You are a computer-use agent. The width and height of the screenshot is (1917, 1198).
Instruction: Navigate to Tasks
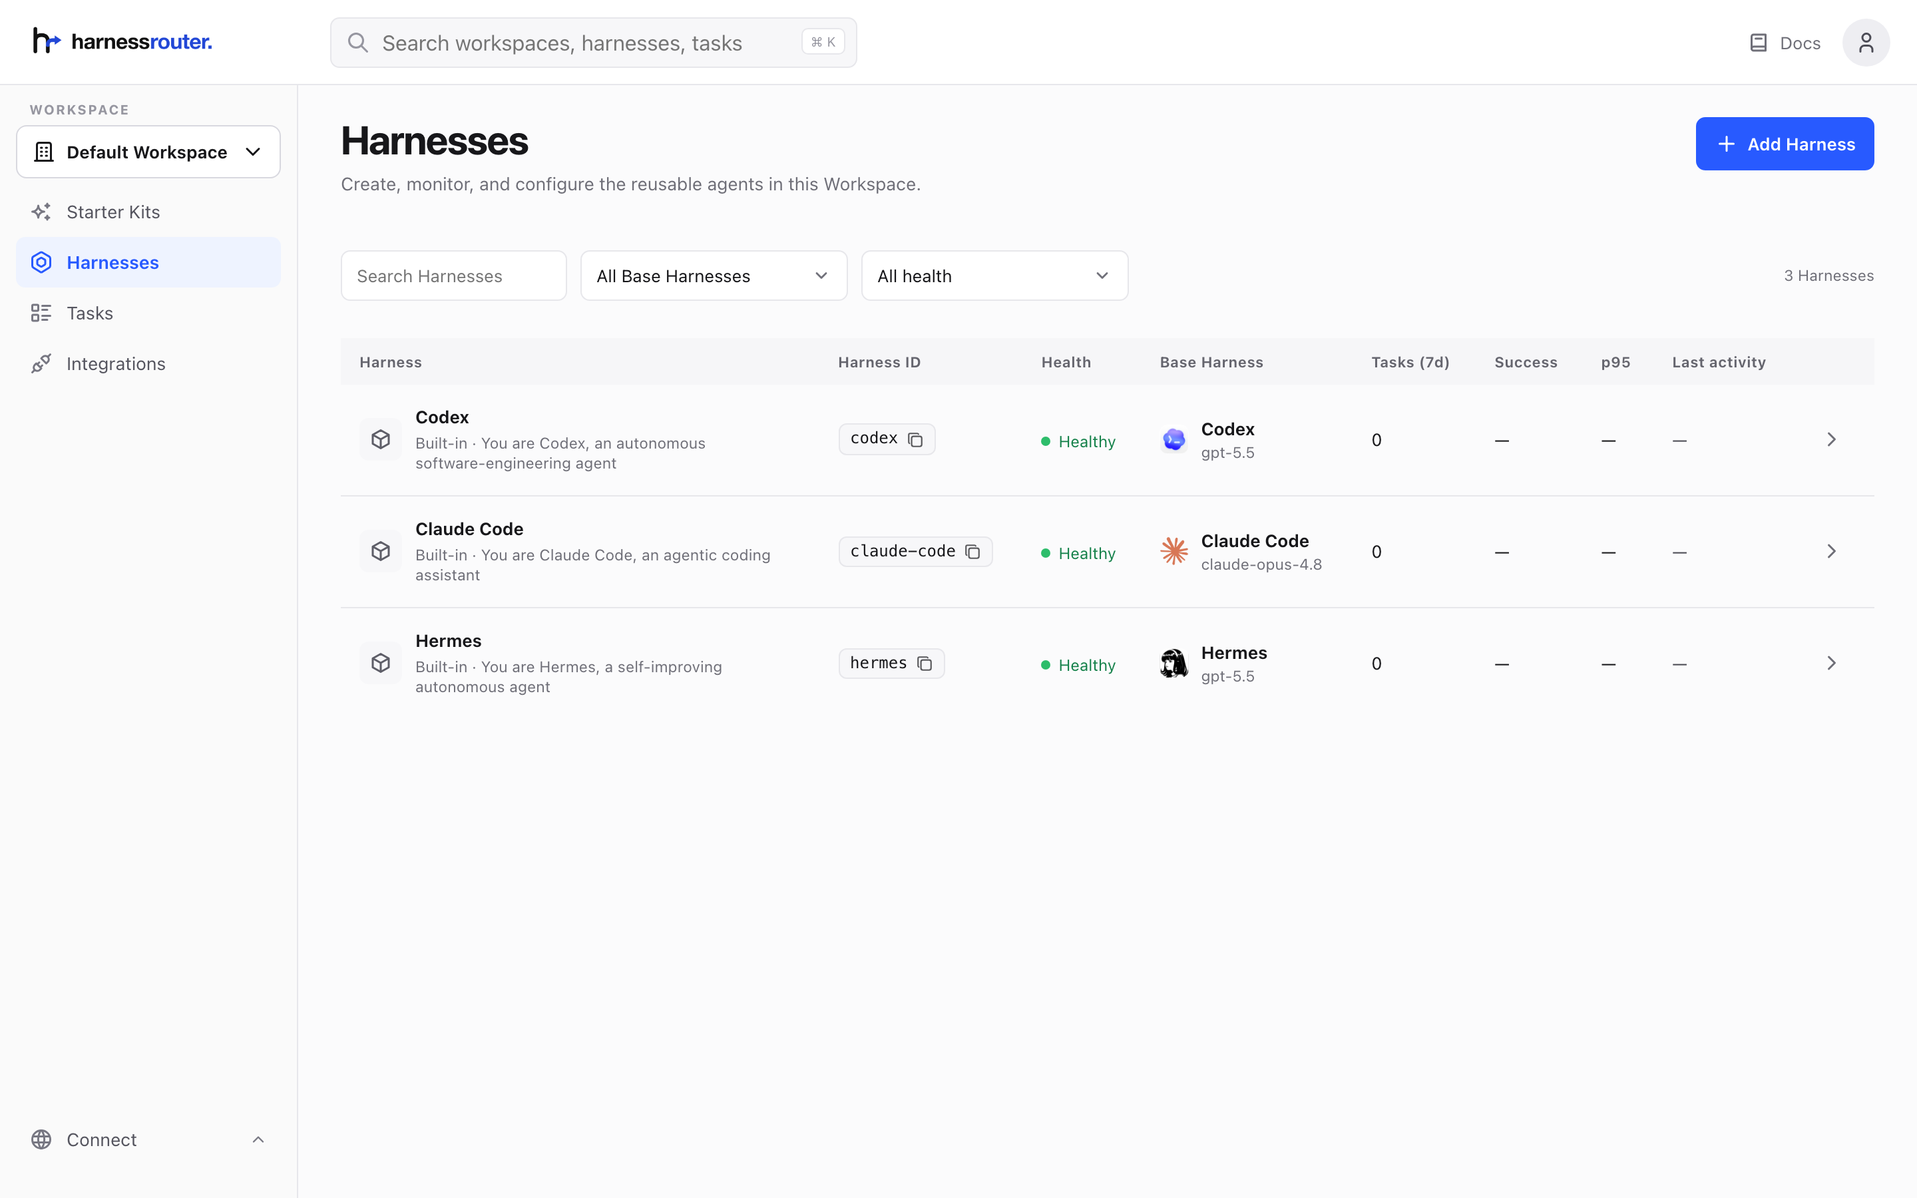point(148,313)
